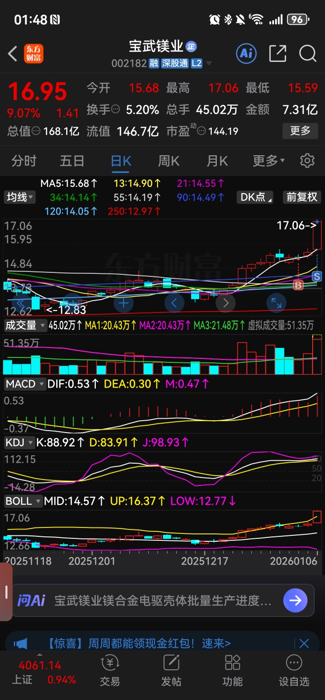
Task: Tap the 总值 info icon
Action: [x=36, y=131]
